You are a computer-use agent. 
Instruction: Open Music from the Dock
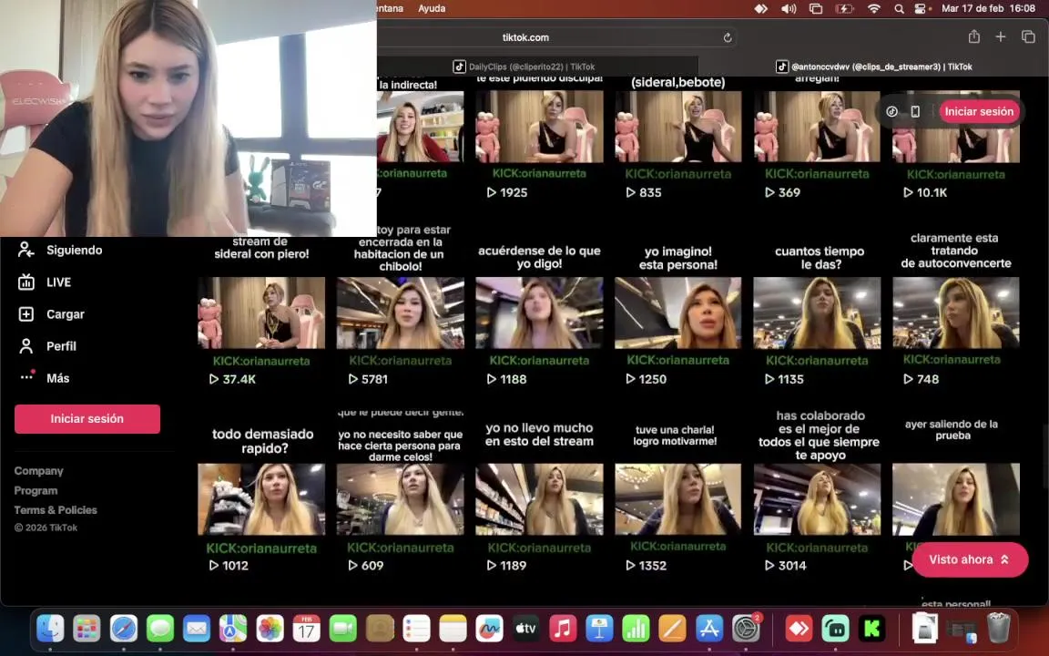coord(563,629)
